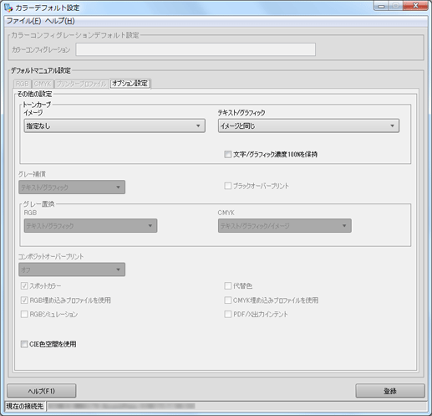This screenshot has height=416, width=432.
Task: Click the color default settings app icon
Action: pyautogui.click(x=8, y=8)
